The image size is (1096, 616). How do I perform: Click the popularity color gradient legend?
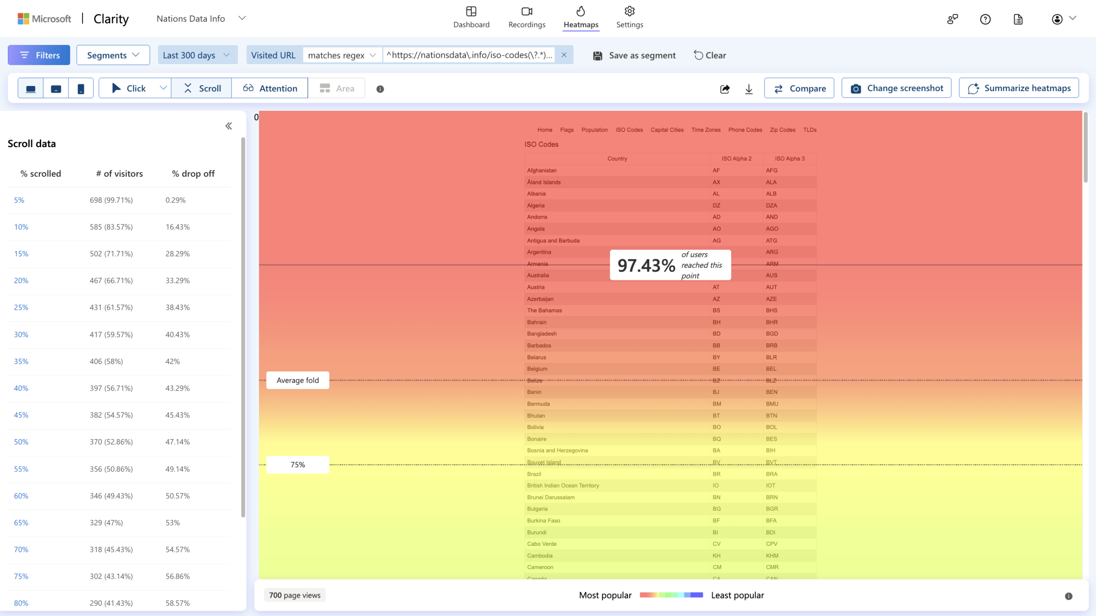pyautogui.click(x=671, y=595)
